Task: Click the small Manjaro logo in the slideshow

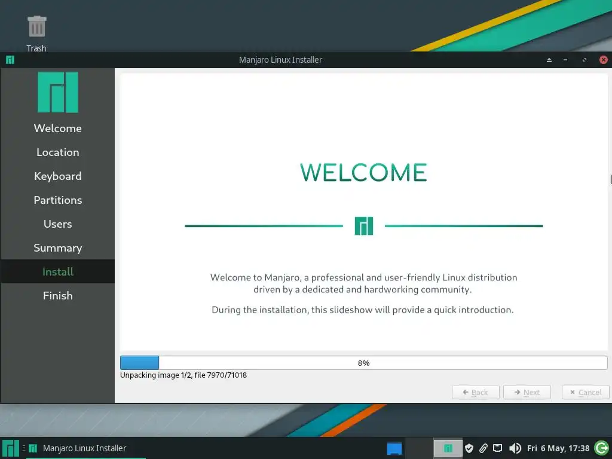Action: pos(364,226)
